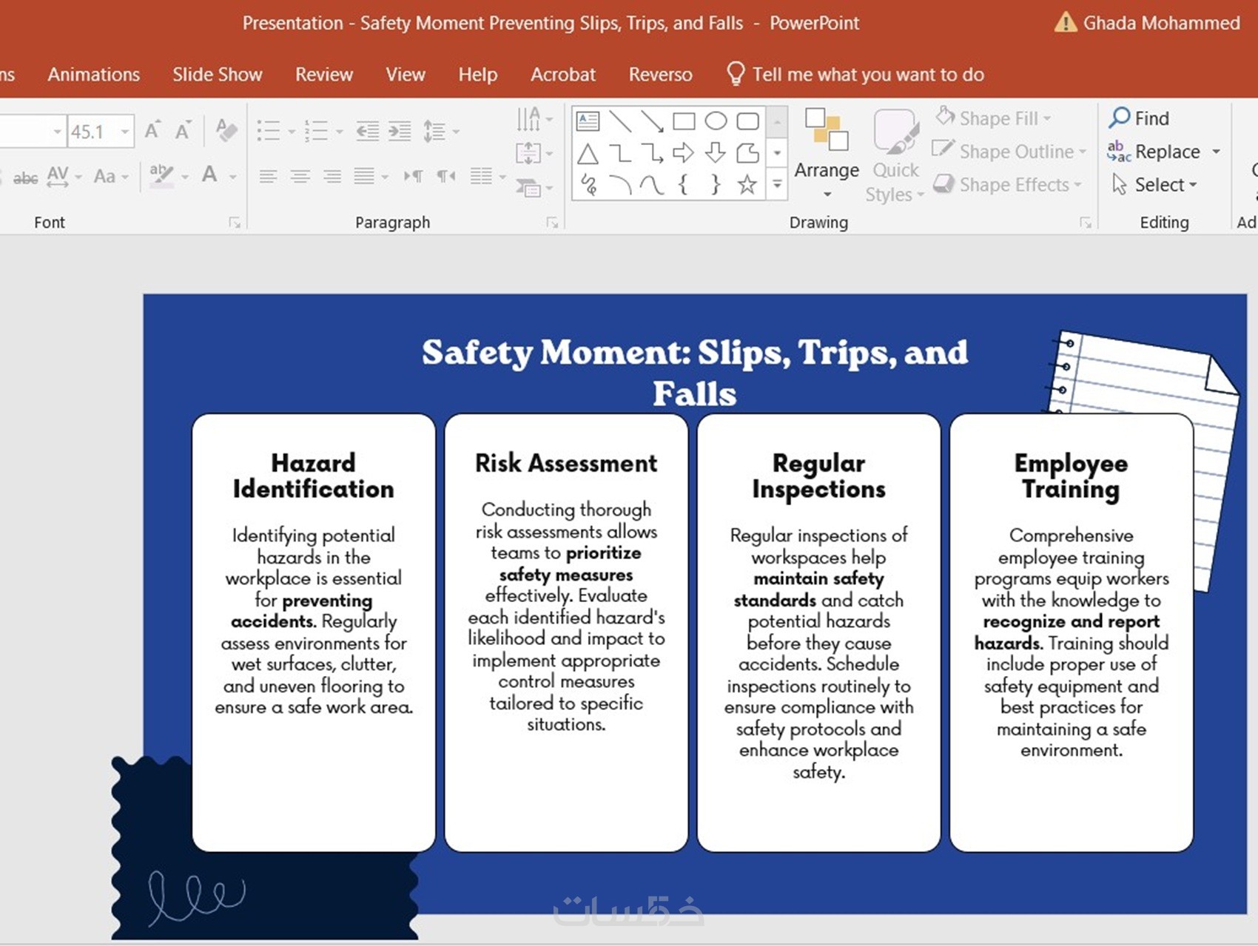Select the Isosceles Triangle shape
Image resolution: width=1258 pixels, height=946 pixels.
point(588,154)
